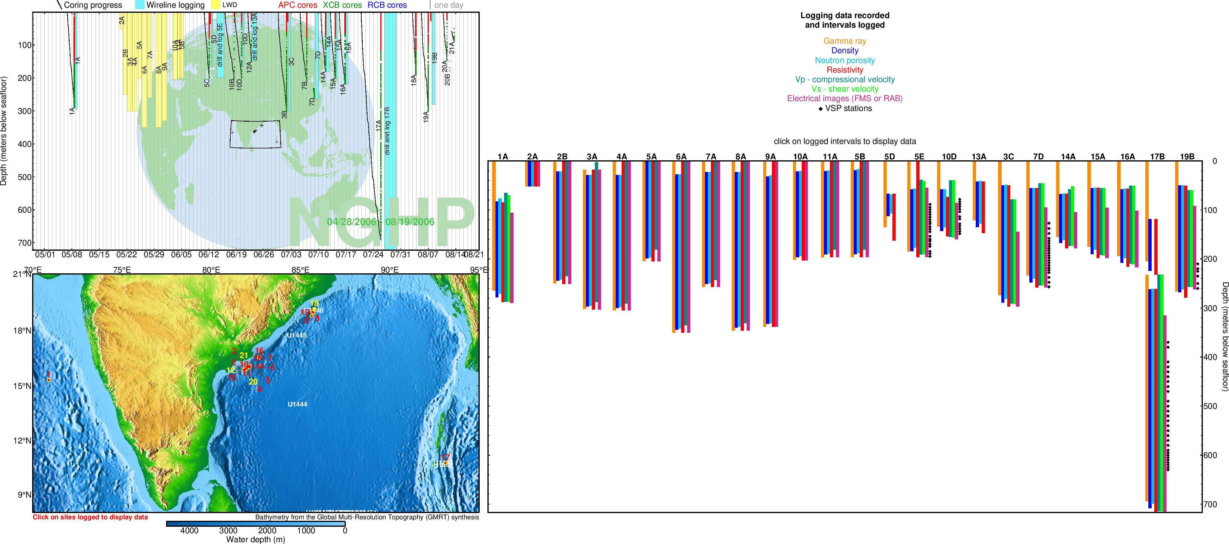The image size is (1229, 544).
Task: Click the U1444 label on the map
Action: coord(297,404)
